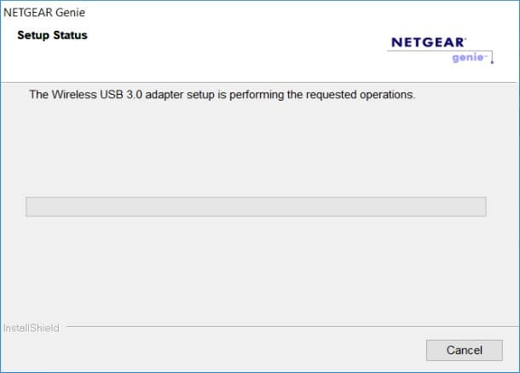Click the empty gray area above the progress bar
The width and height of the screenshot is (520, 373).
click(256, 149)
